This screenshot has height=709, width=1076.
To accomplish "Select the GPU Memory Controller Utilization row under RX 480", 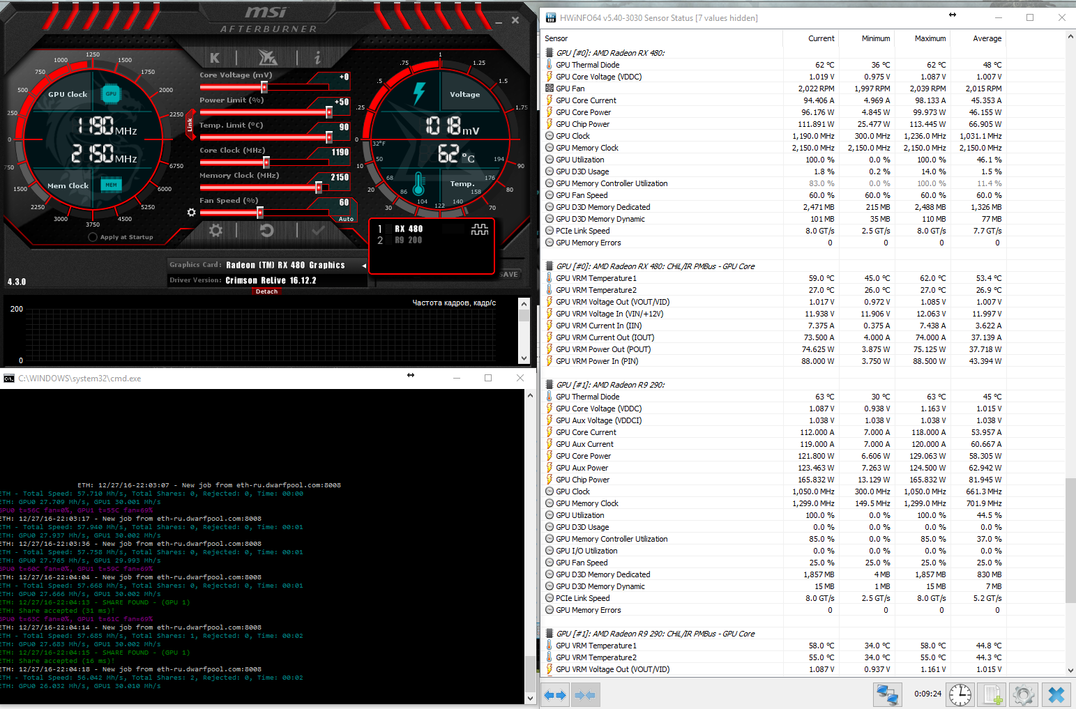I will tap(774, 183).
